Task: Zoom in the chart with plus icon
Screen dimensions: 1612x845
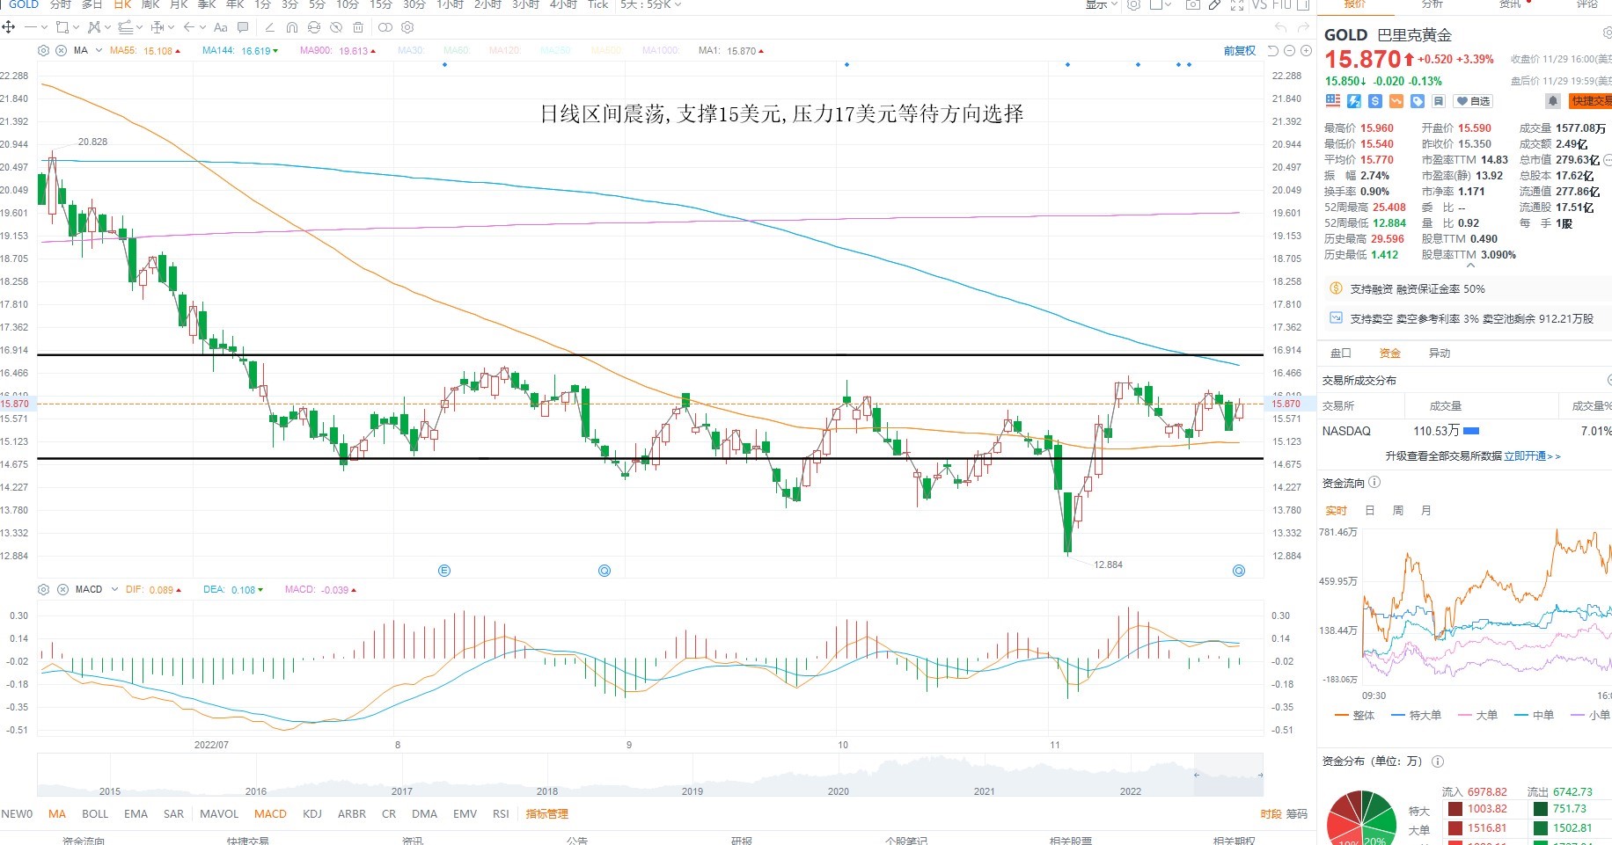Action: click(1307, 51)
